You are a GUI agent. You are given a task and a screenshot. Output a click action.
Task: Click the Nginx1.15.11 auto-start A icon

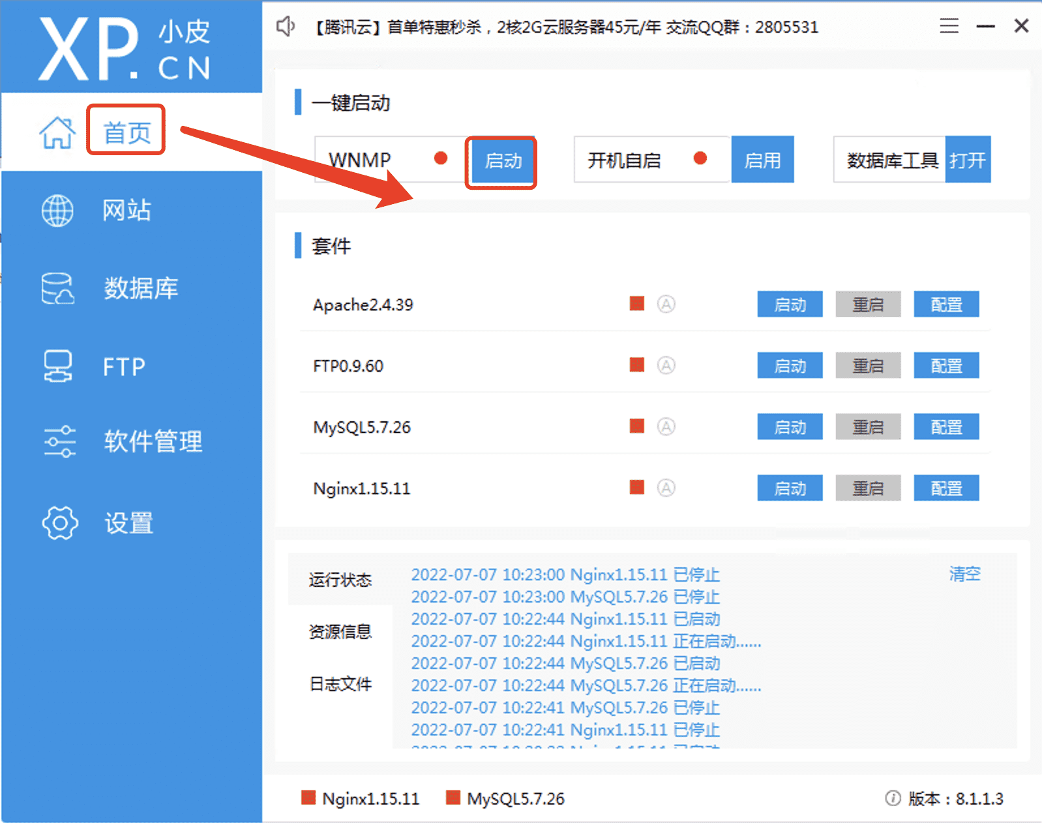666,488
